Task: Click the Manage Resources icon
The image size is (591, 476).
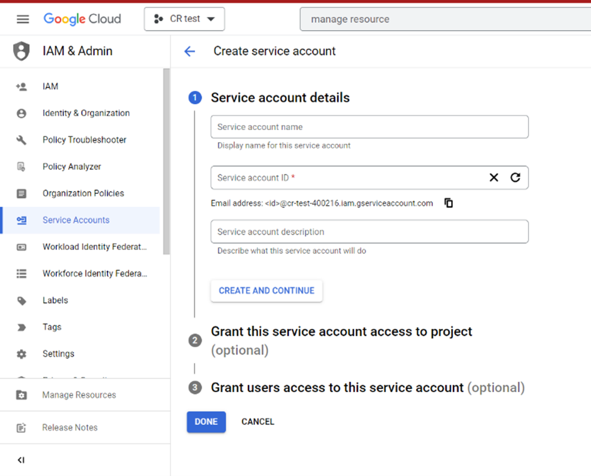Action: click(x=21, y=395)
